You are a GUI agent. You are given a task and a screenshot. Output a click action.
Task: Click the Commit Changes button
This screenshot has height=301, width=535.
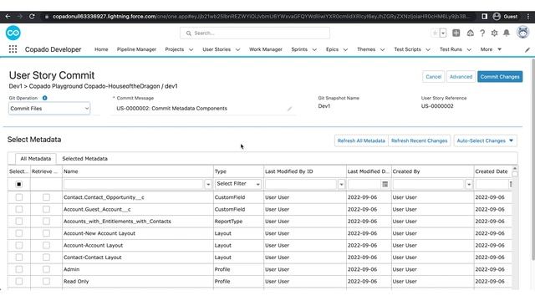(x=500, y=77)
